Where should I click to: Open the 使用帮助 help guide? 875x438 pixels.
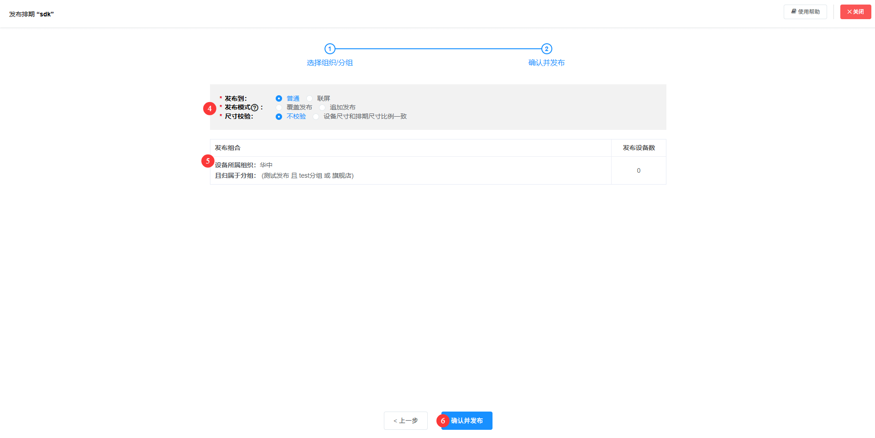[805, 12]
